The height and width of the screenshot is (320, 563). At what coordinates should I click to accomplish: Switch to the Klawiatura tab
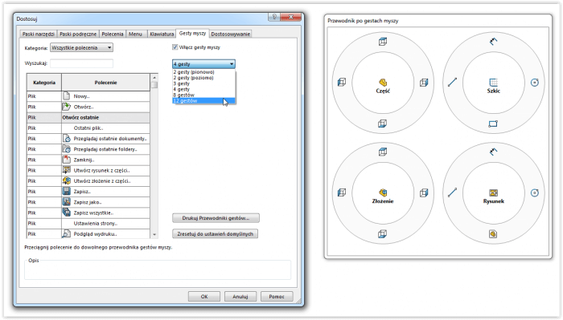click(x=162, y=34)
